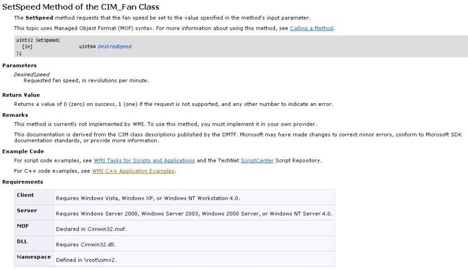Image resolution: width=468 pixels, height=270 pixels.
Task: Click the 'Defined in \root\cimv2' cell
Action: (194, 259)
